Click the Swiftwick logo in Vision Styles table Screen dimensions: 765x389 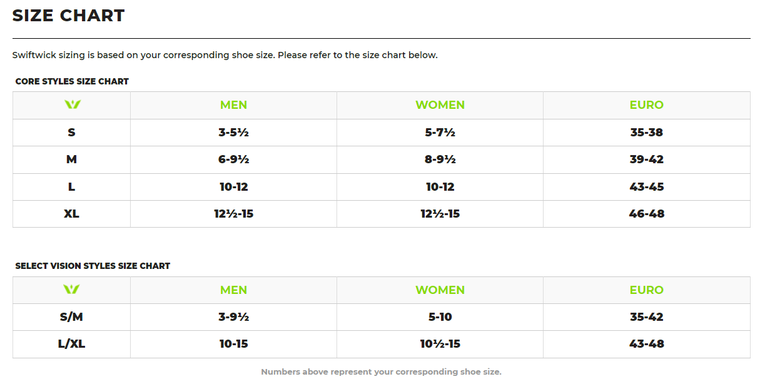click(x=71, y=290)
